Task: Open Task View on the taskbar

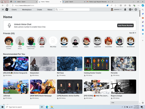Action: tap(42, 107)
